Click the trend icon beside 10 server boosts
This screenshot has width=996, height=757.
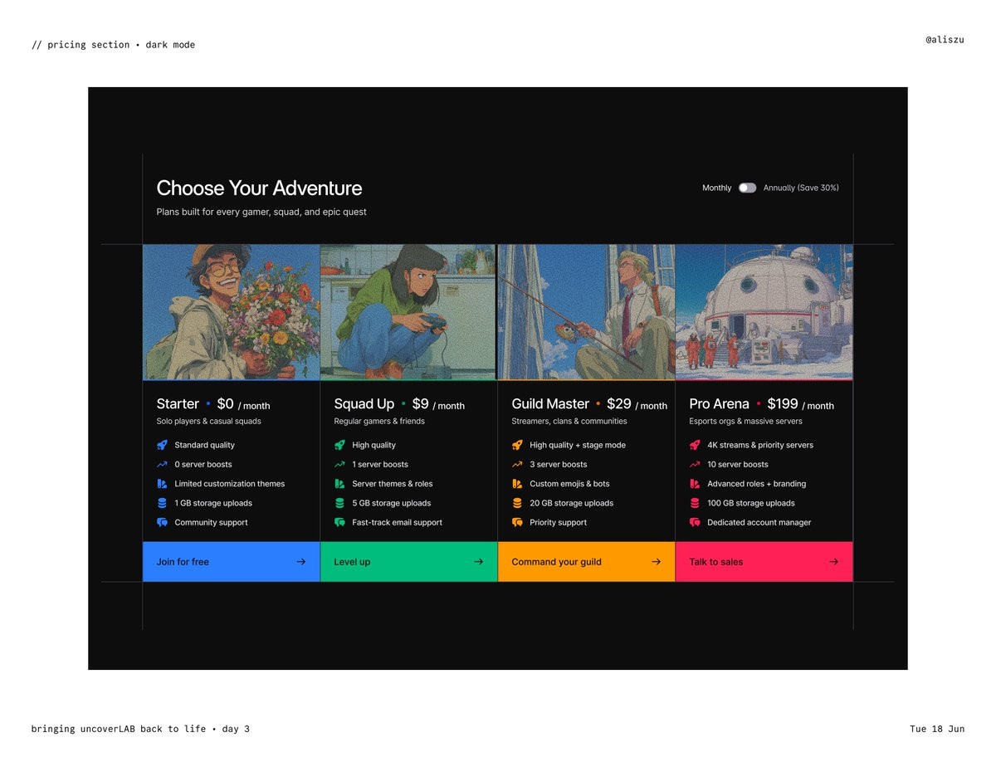(x=695, y=464)
